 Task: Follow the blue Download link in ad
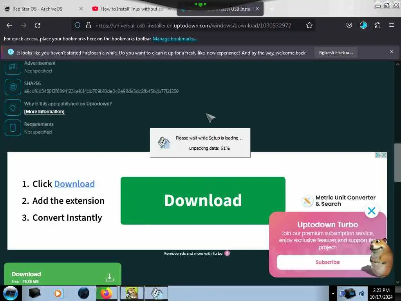point(74,184)
